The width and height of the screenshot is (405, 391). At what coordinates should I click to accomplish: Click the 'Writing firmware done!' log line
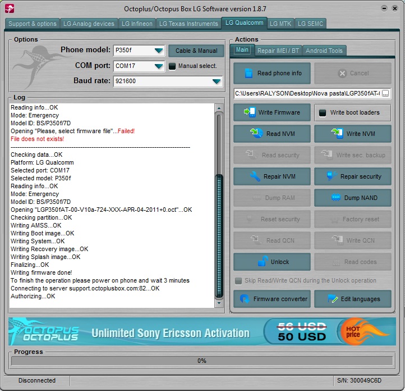42,272
